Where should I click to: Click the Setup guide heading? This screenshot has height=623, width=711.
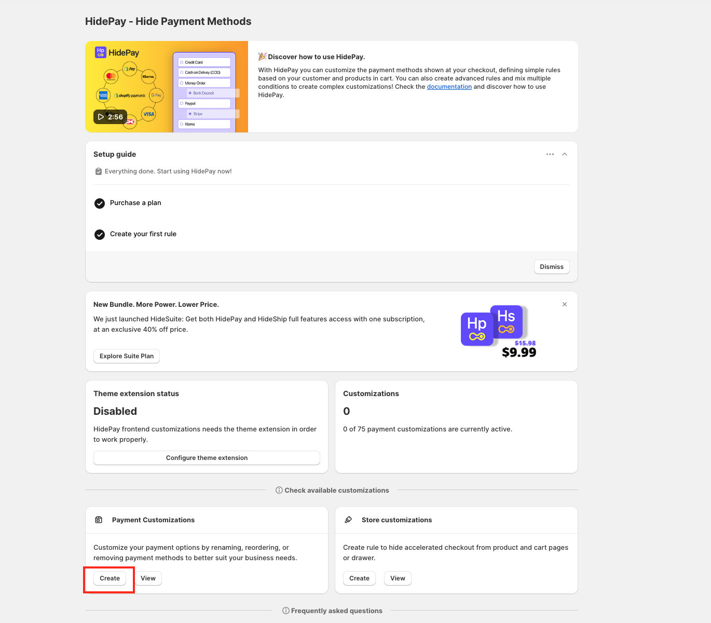click(115, 154)
